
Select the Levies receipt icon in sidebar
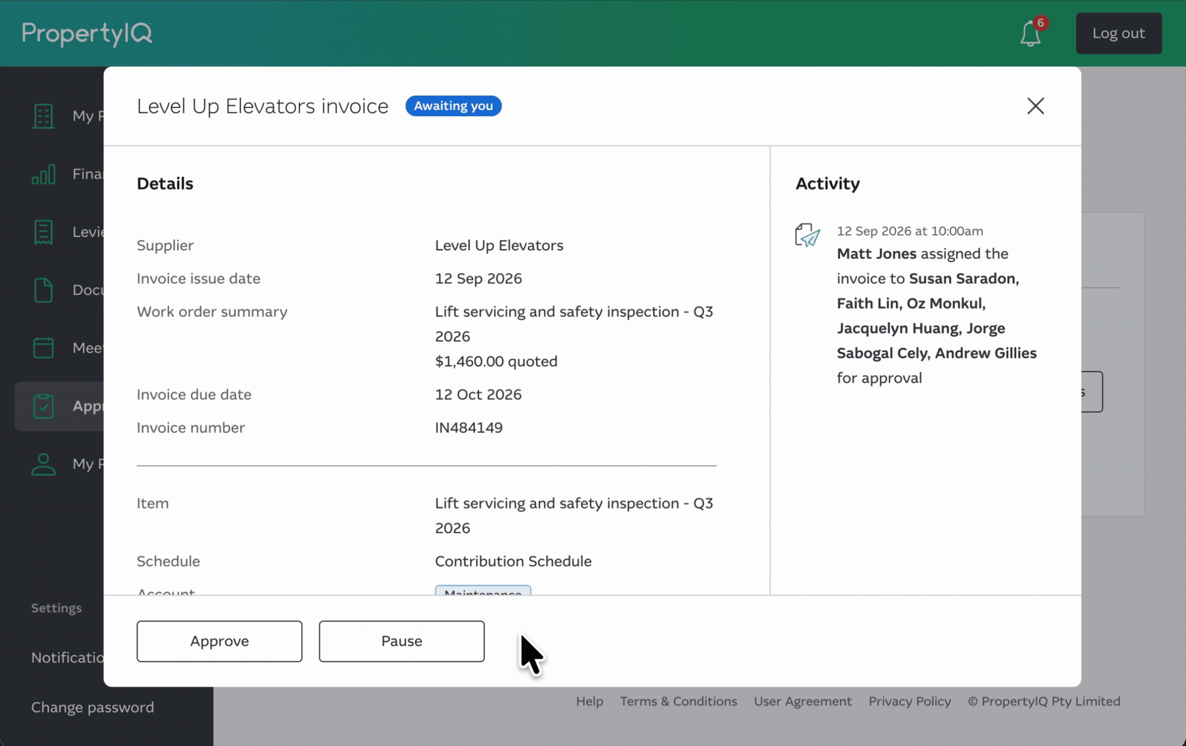pos(44,232)
